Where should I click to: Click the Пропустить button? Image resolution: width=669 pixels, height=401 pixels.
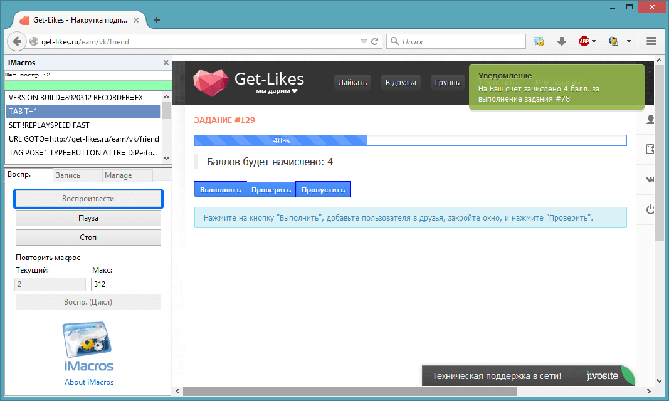pos(323,190)
